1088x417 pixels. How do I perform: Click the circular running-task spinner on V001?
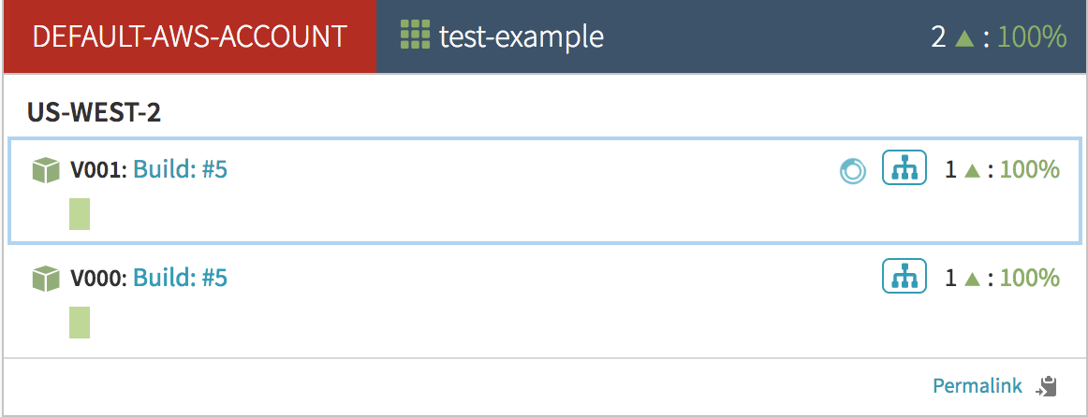pos(852,171)
